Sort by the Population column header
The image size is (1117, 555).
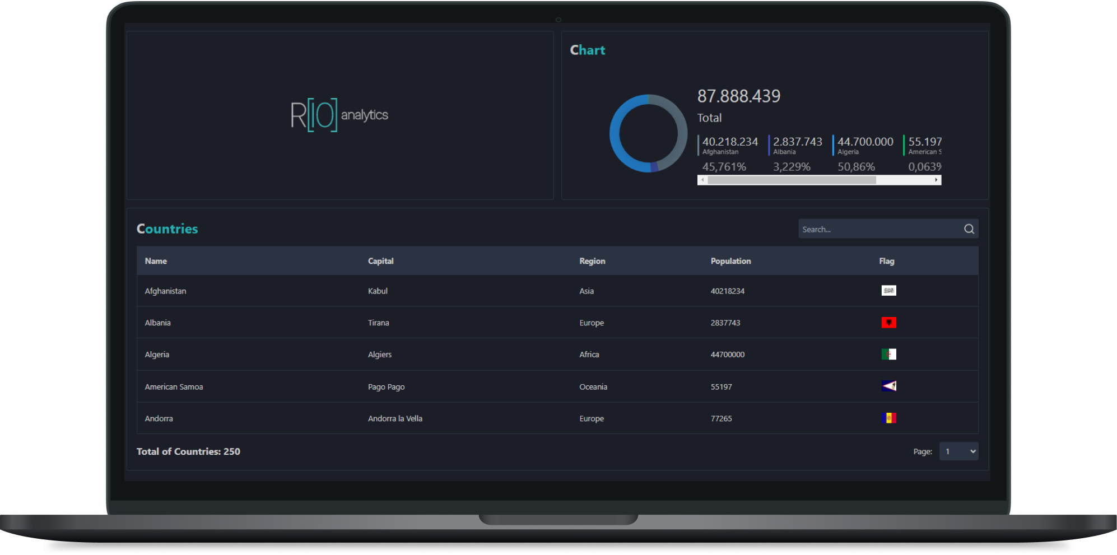pos(730,261)
